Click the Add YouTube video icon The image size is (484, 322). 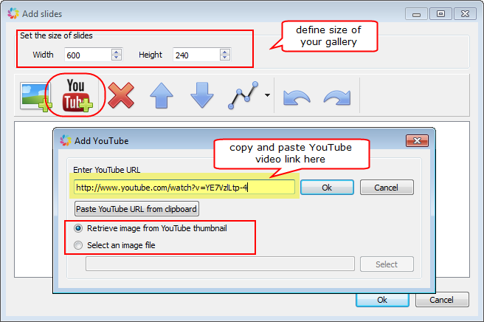click(x=77, y=95)
